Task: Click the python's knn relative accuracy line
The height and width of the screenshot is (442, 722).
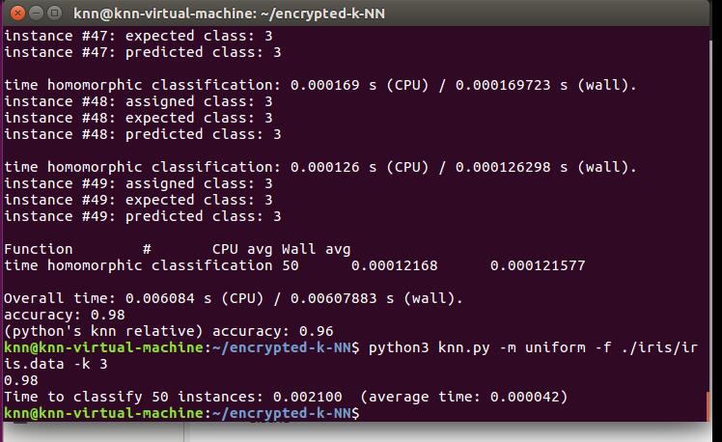Action: pyautogui.click(x=169, y=330)
